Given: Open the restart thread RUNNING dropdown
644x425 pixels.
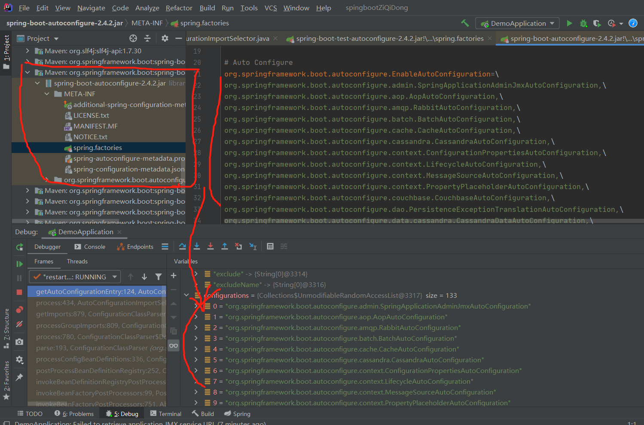Looking at the screenshot, I should (75, 277).
